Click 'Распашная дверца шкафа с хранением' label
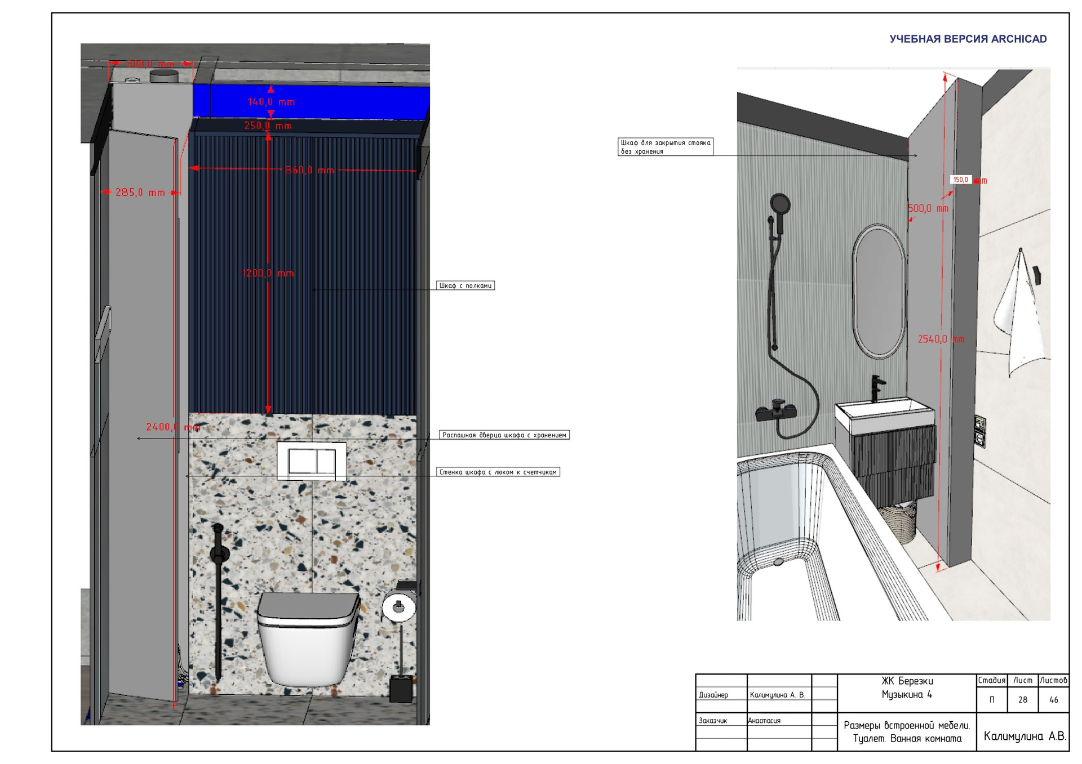Image resolution: width=1082 pixels, height=764 pixels. tap(504, 435)
